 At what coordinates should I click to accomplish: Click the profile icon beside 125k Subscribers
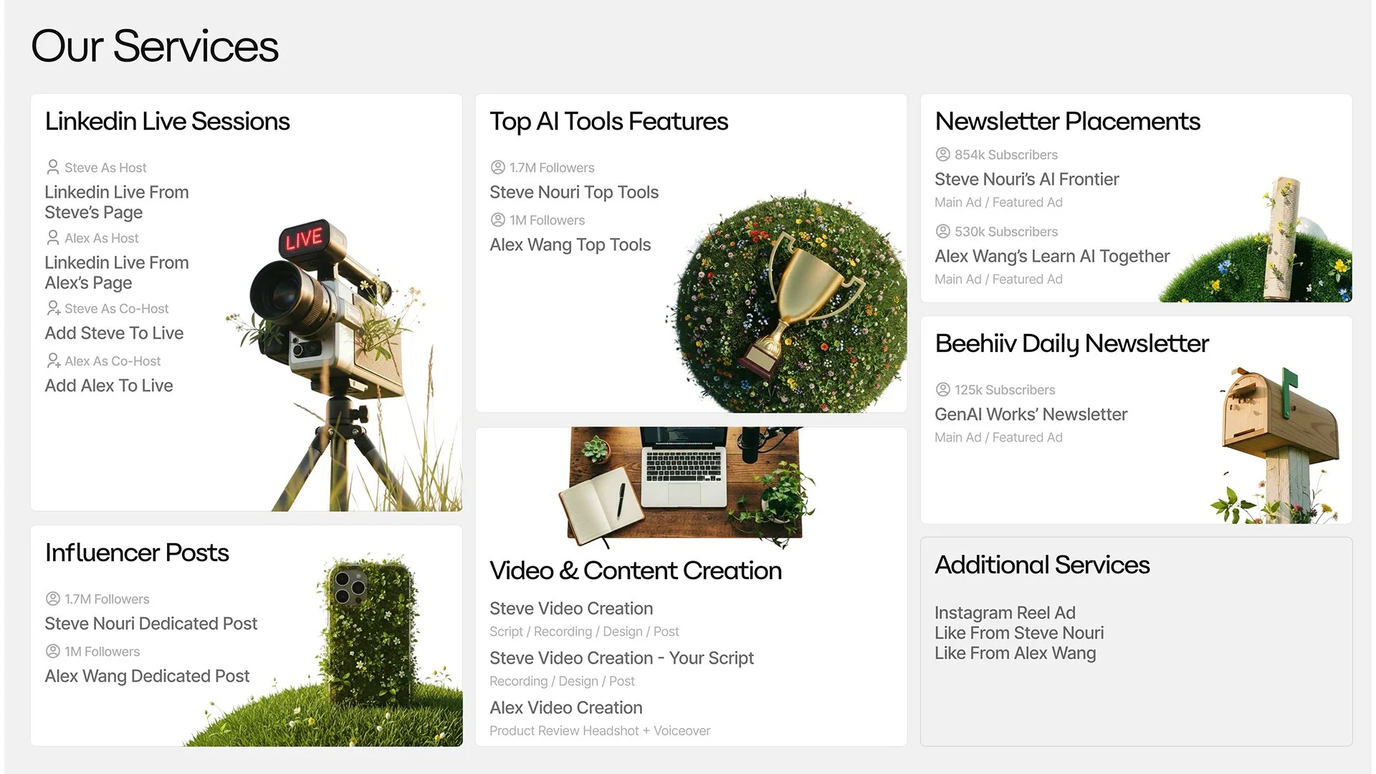[943, 389]
